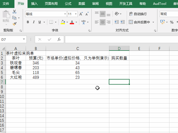Viewport: 178px width, 133px height.
Task: Click the text orientation icon
Action: click(117, 14)
